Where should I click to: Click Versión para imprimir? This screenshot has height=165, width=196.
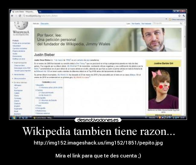[x=22, y=71]
